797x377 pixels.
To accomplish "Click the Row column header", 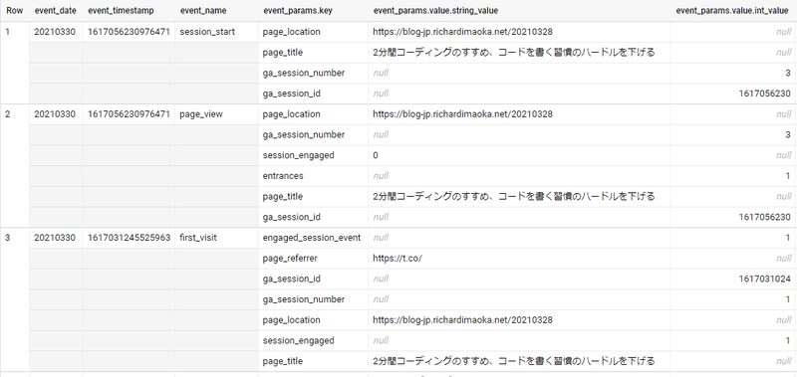I will click(14, 11).
